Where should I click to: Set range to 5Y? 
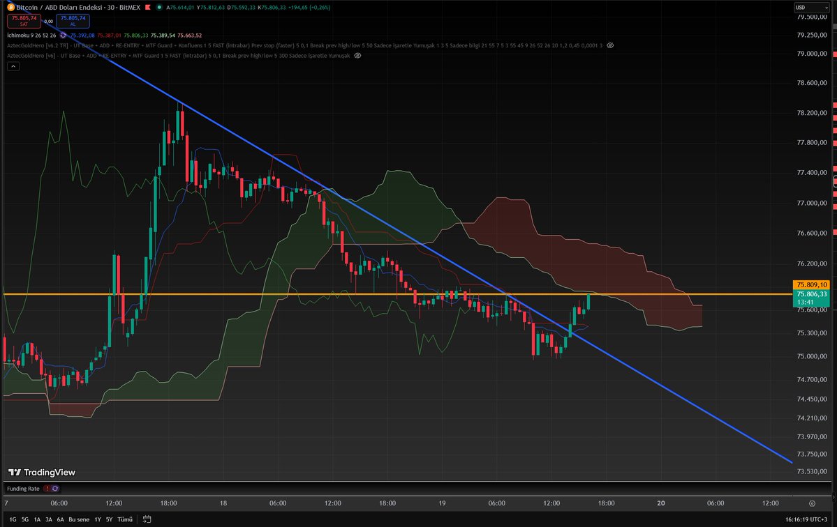(109, 519)
